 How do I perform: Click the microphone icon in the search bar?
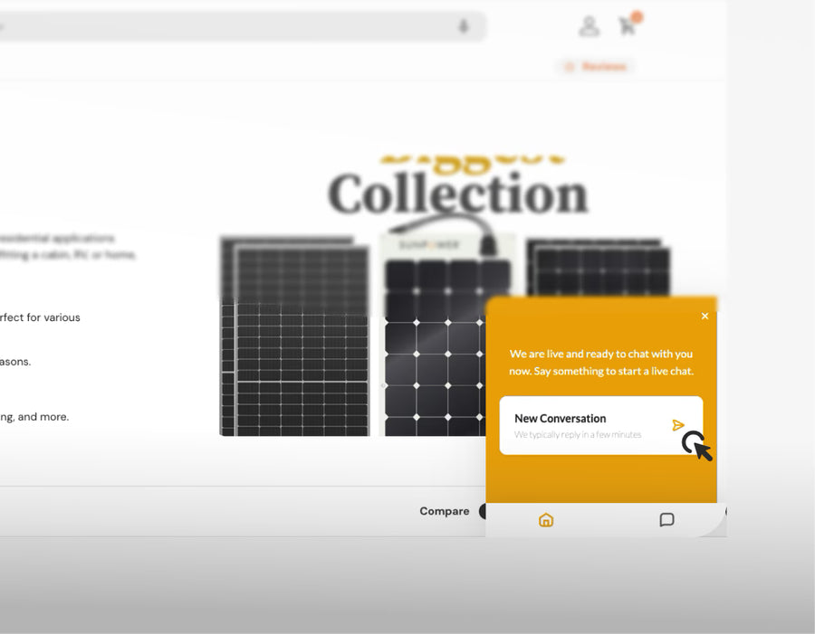pyautogui.click(x=464, y=27)
